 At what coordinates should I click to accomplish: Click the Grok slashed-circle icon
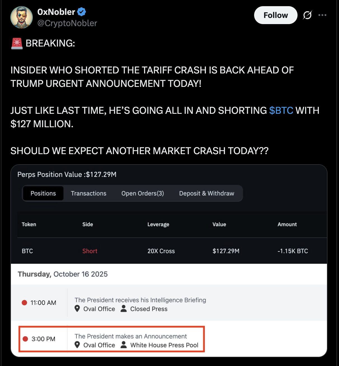pyautogui.click(x=307, y=15)
